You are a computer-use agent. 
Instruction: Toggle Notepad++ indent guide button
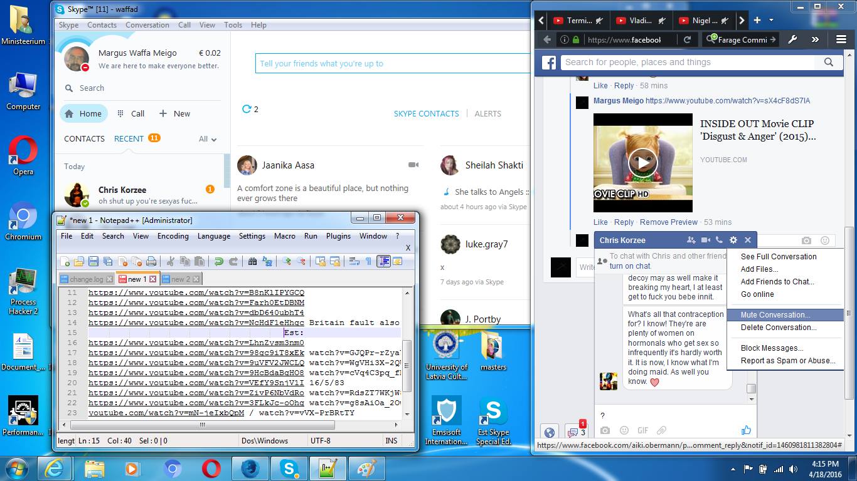[383, 261]
